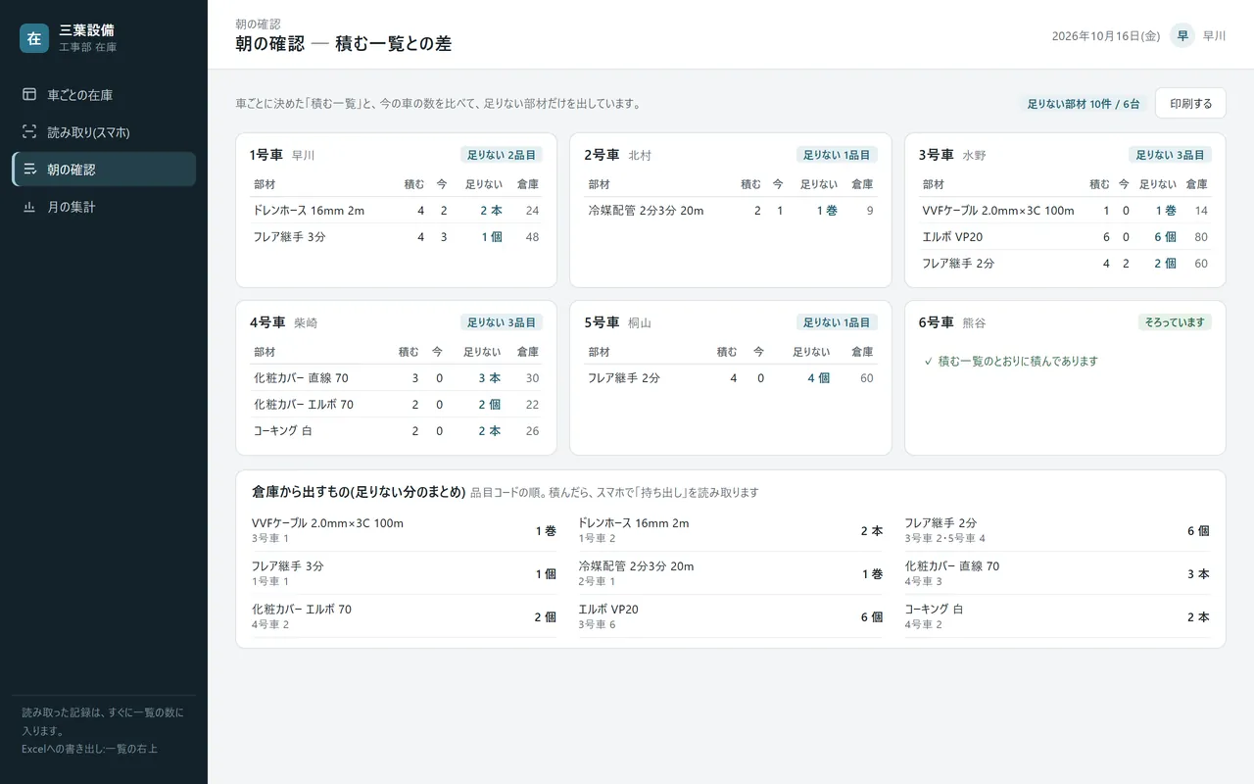Click フレア継手 2分 in the warehouse summary

click(940, 523)
